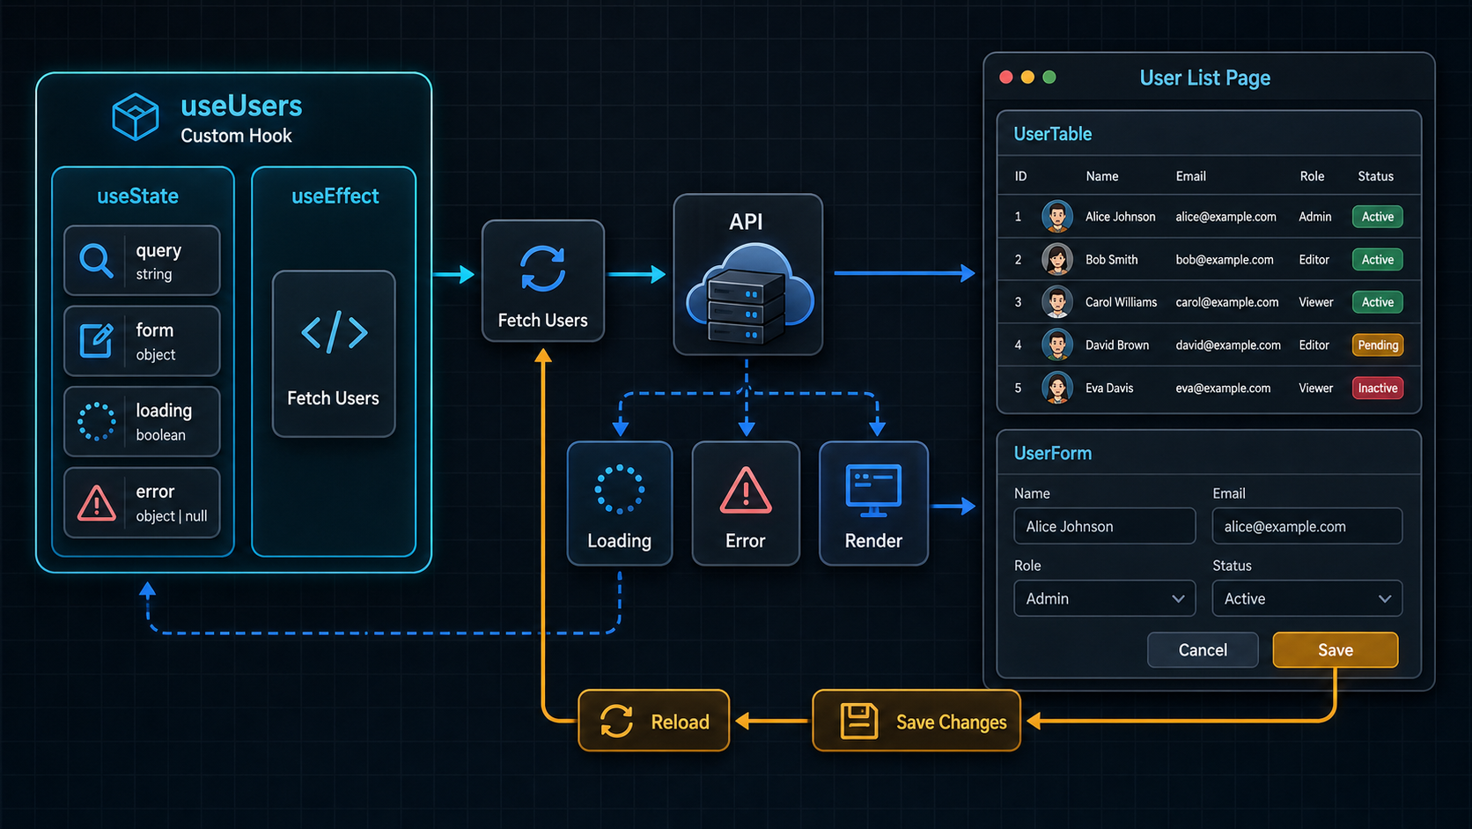Click the David Brown name cell
The image size is (1472, 829).
coord(1116,345)
